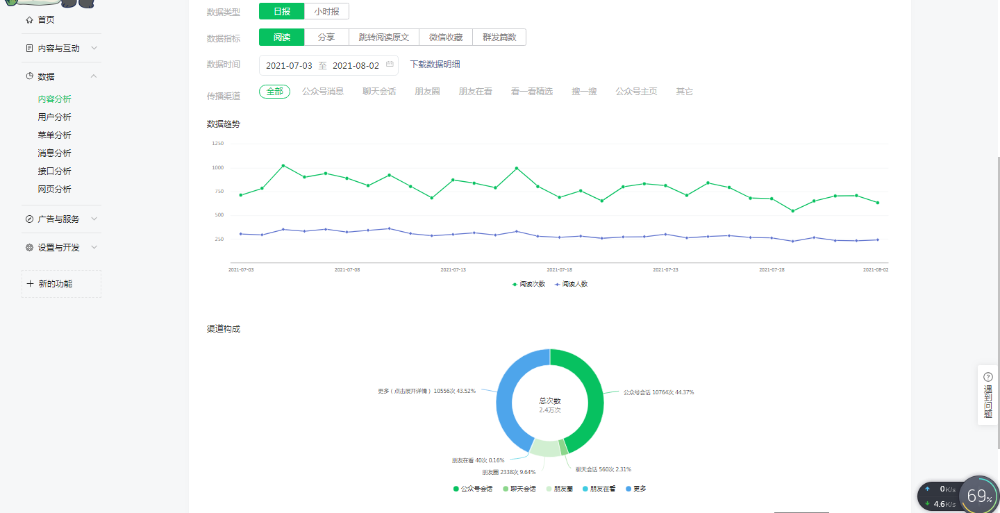Click the 广告与服务 compass icon
The image size is (1000, 513).
click(x=29, y=219)
